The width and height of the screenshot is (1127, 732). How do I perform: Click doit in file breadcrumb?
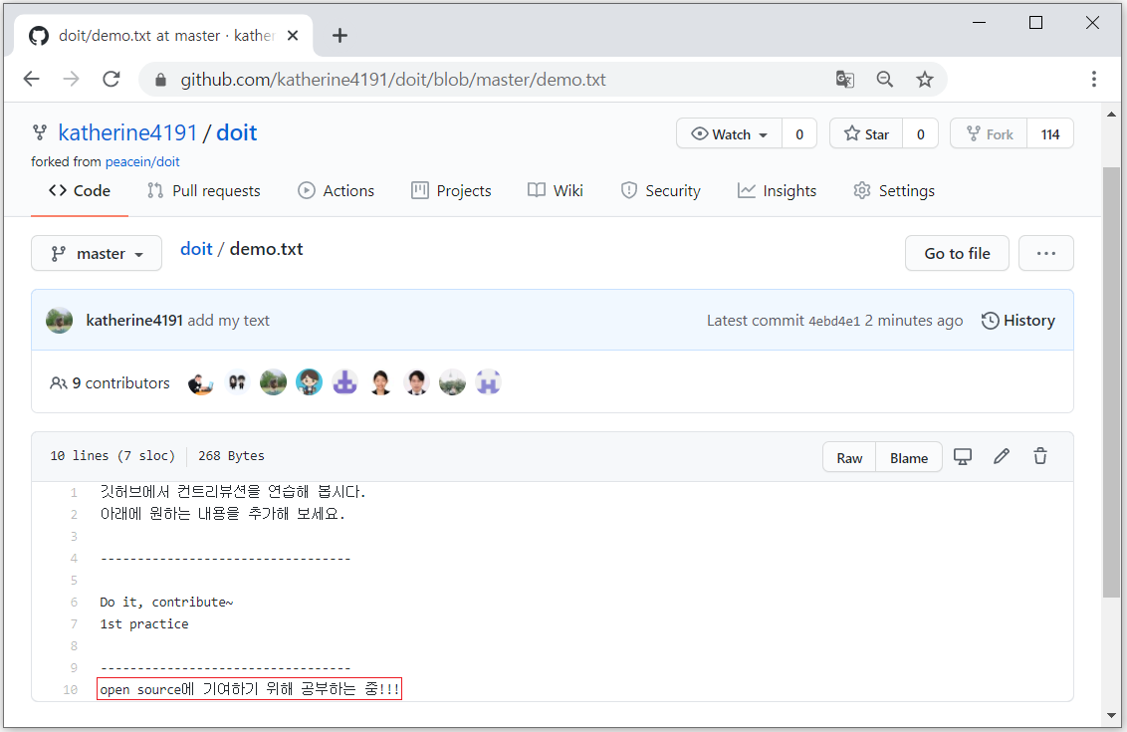click(196, 250)
